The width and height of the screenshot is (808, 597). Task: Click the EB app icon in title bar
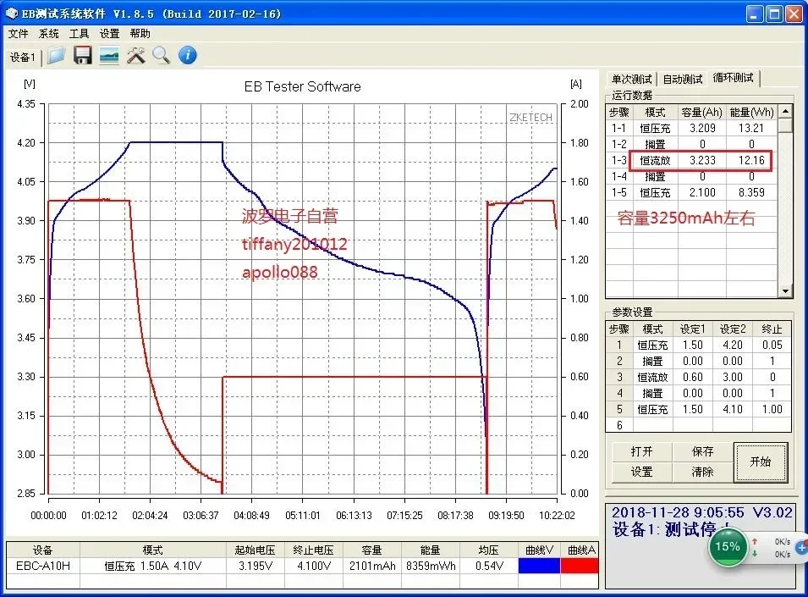click(x=11, y=14)
